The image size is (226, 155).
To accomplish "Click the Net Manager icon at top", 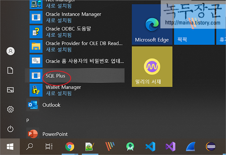I will pos(36,4).
